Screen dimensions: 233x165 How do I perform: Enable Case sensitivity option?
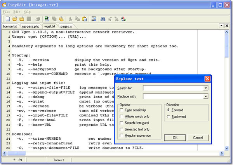coord(122,110)
